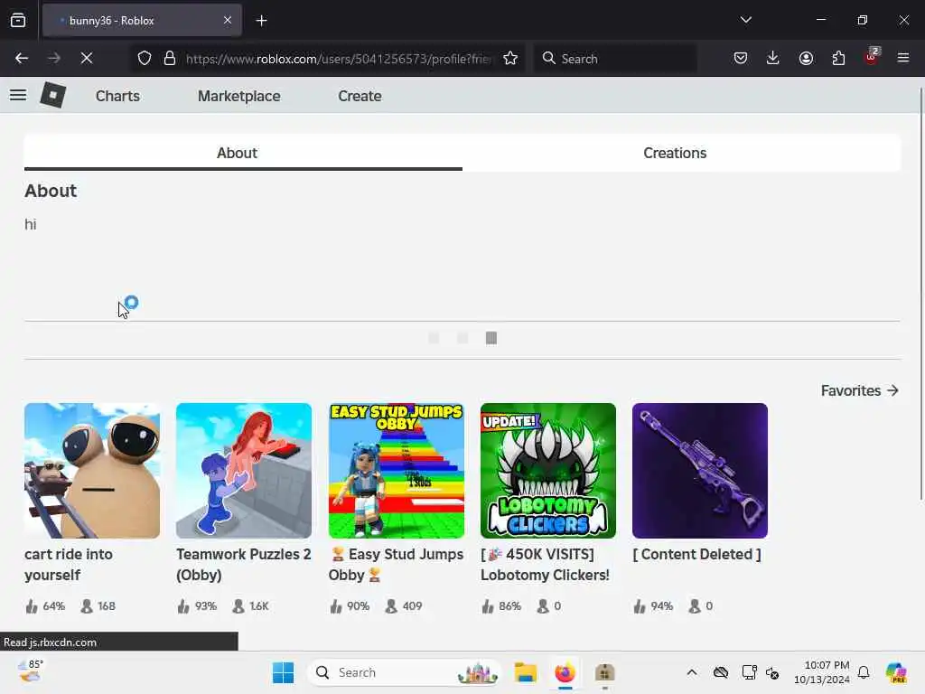
Task: Open the Favorites link with arrow
Action: click(x=860, y=390)
